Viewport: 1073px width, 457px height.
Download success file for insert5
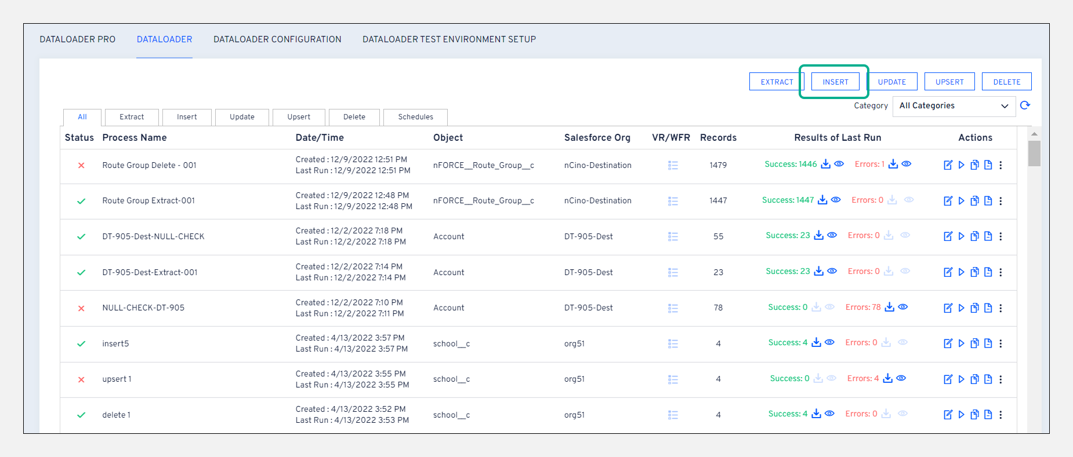[816, 342]
